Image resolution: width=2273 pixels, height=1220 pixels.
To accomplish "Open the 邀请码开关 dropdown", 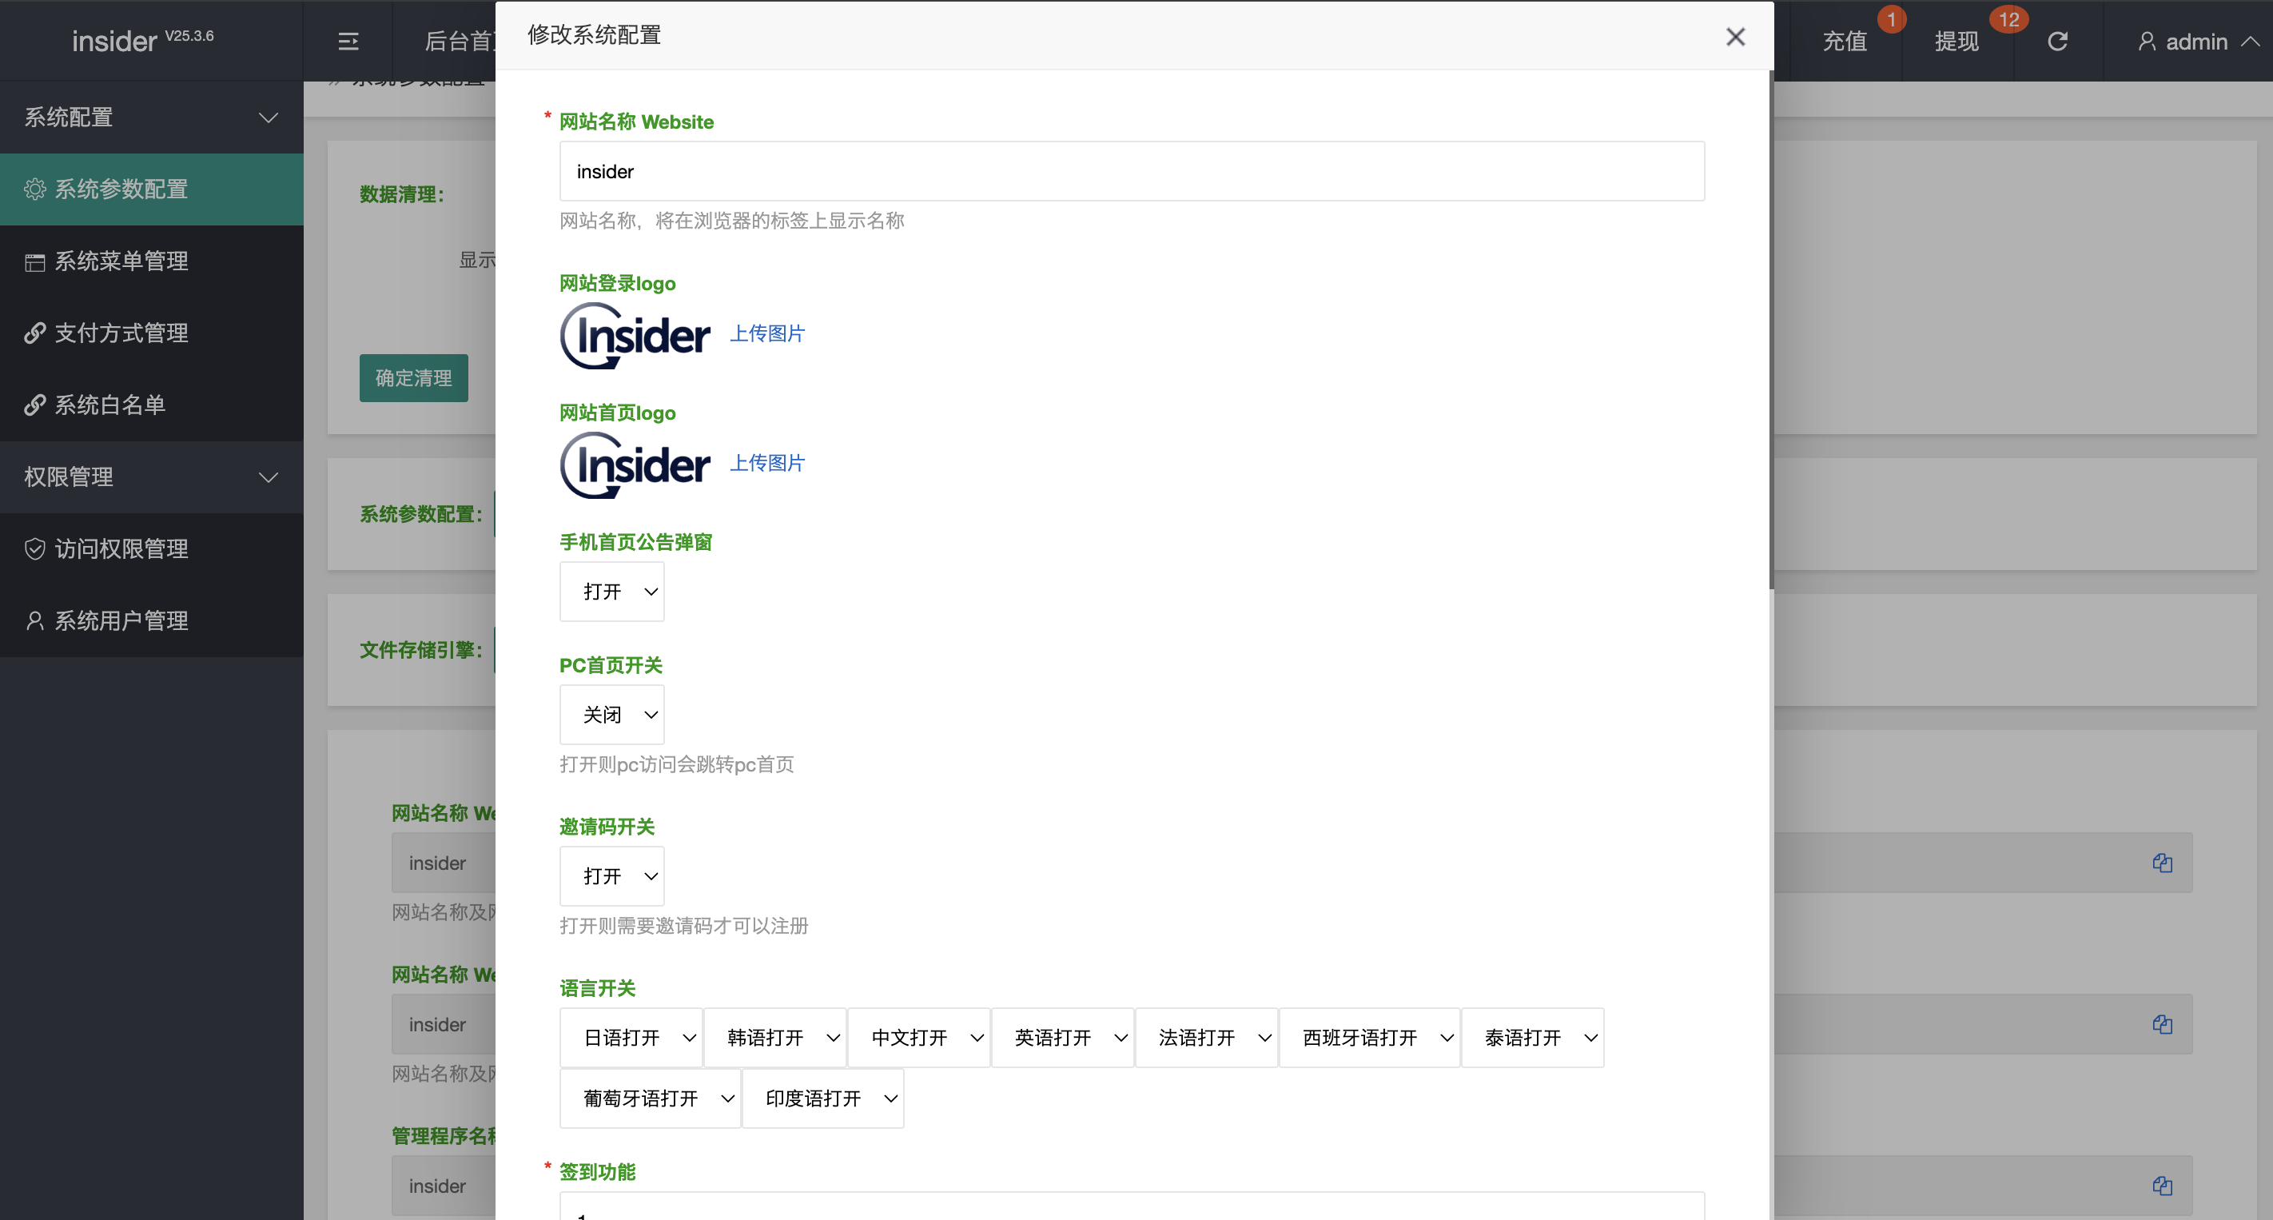I will 611,875.
